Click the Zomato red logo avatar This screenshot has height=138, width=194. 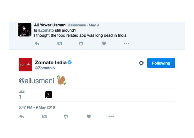click(25, 65)
